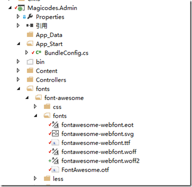Viewport: 192px width, 187px height.
Task: Click the Properties wrench icon
Action: [x=30, y=16]
